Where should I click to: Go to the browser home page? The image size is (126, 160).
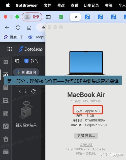29,28
